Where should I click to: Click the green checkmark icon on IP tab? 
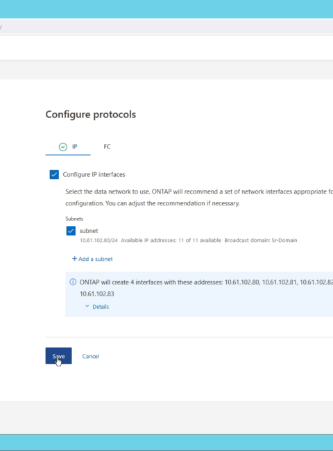pos(63,147)
